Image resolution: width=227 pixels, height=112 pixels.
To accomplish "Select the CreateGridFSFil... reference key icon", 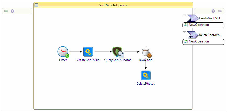I will coord(193,18).
